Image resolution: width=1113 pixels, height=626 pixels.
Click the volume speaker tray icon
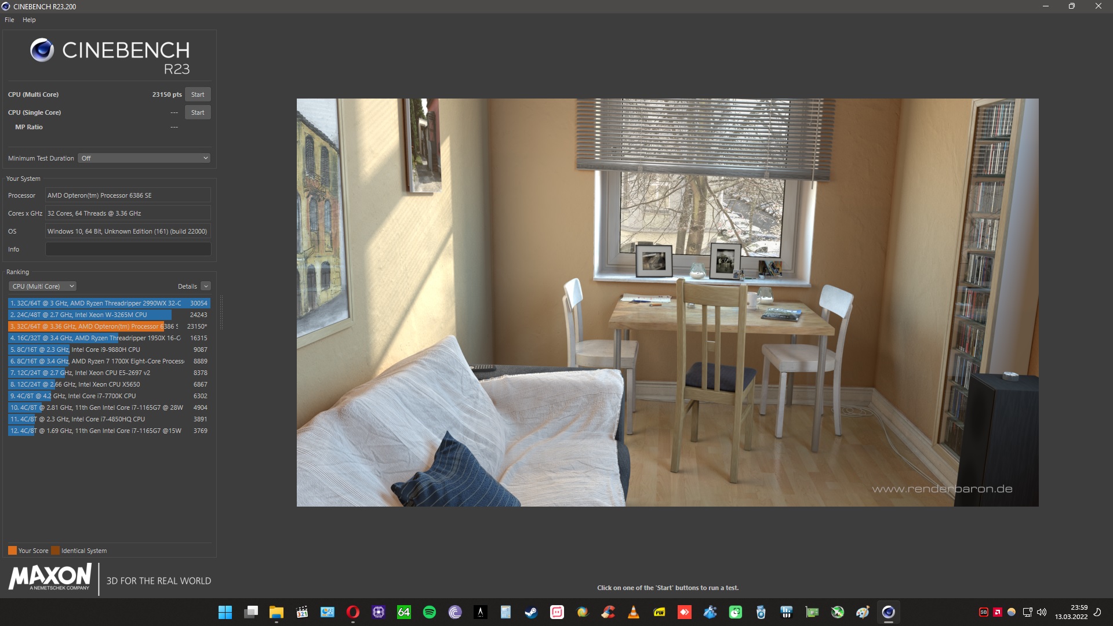pos(1042,612)
